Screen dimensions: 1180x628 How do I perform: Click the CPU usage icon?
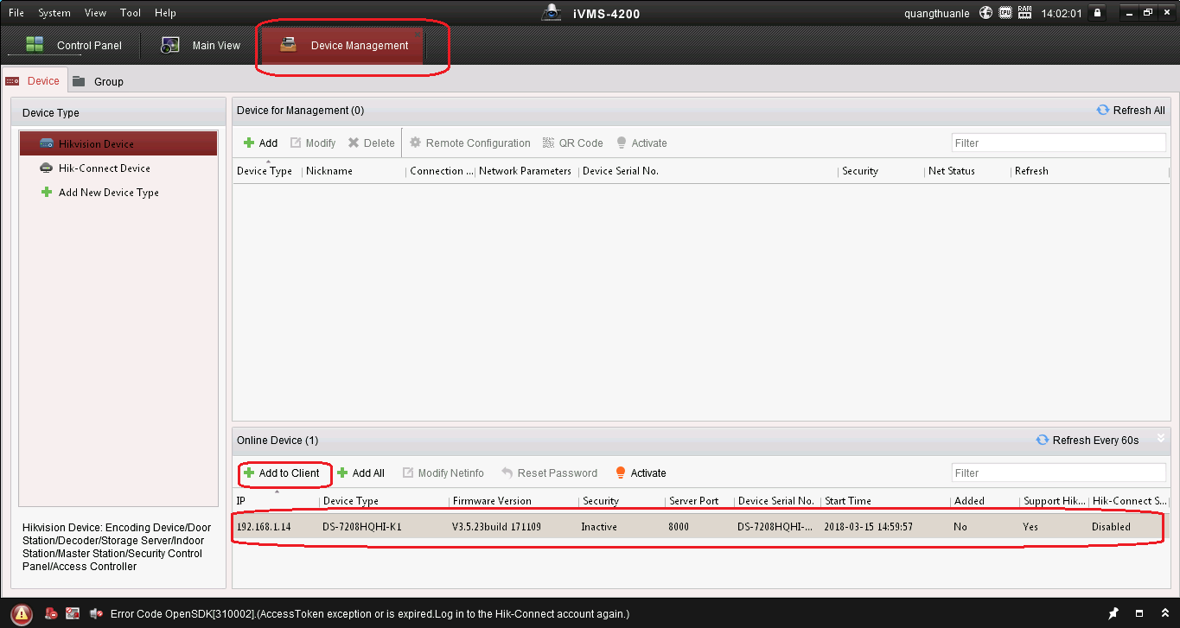[1005, 13]
